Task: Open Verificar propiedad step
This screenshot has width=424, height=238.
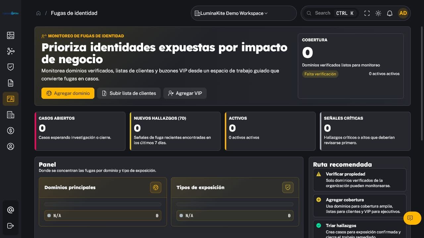Action: pos(360,180)
